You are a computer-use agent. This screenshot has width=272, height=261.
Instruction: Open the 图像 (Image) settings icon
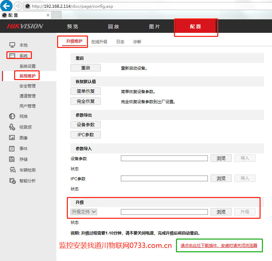tap(12, 138)
